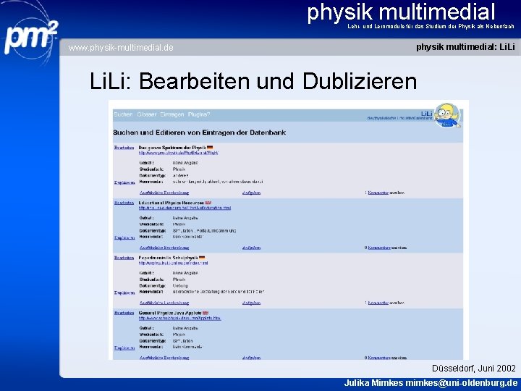Click the www.physik-multimedial.de address

tap(121, 48)
